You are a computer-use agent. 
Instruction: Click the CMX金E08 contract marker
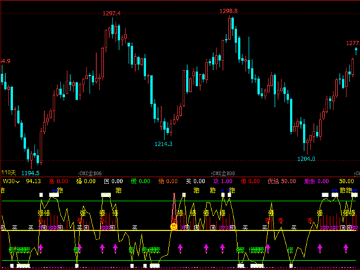(x=224, y=173)
